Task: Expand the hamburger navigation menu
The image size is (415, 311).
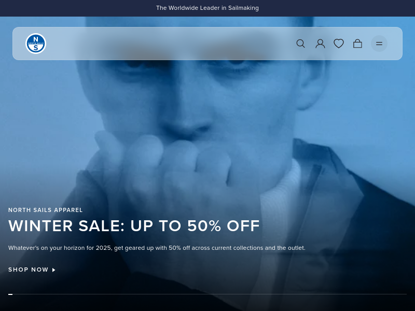Action: coord(379,44)
